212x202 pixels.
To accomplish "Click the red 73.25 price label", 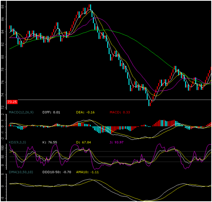I will click(12, 102).
